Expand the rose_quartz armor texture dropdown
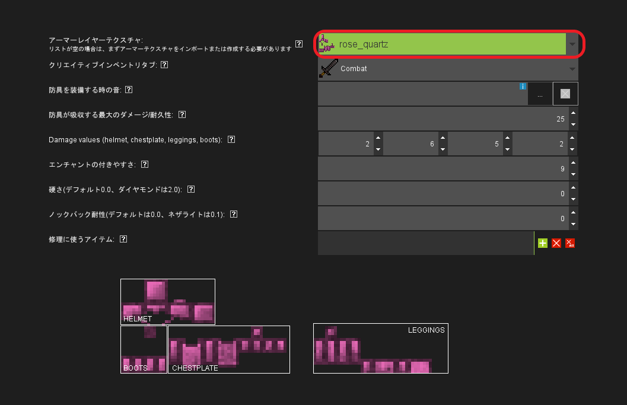627x405 pixels. click(x=572, y=44)
